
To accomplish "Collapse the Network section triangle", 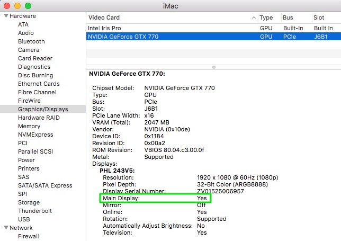I will [x=6, y=228].
